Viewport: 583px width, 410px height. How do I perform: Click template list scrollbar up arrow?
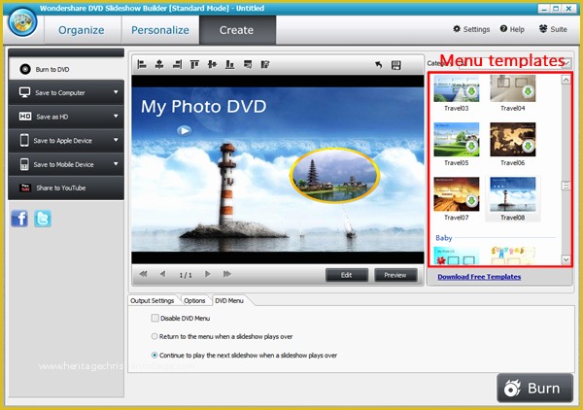click(566, 80)
